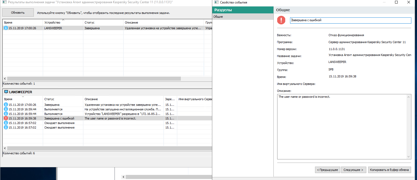Click info icon of the 17:00:26 row in top table

pyautogui.click(x=6, y=28)
